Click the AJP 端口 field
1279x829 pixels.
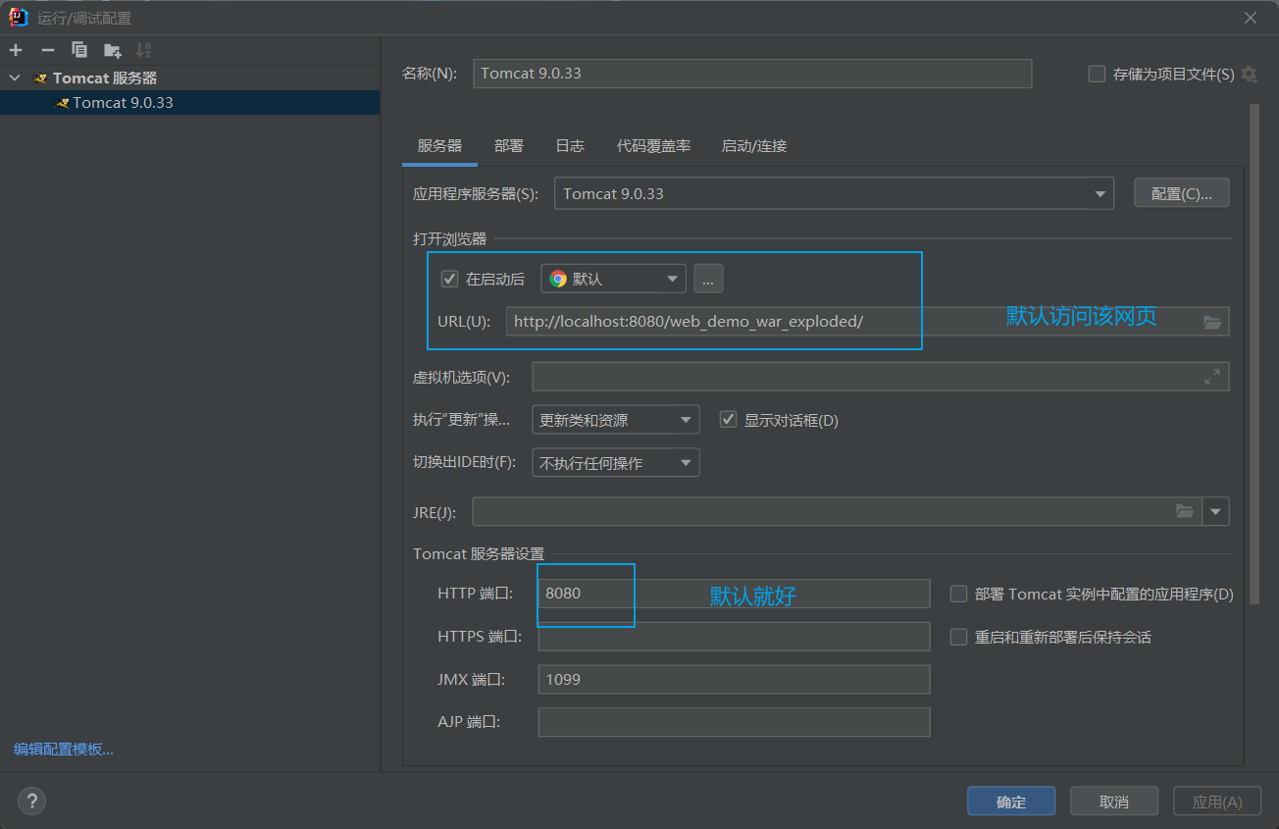[734, 722]
